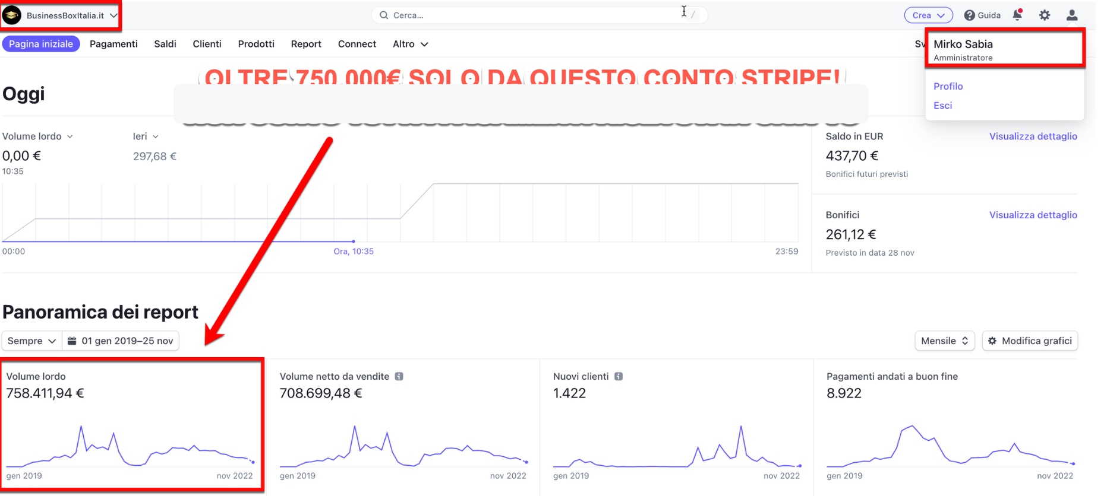Open the 01 gen 2019–25 nov date picker
Image resolution: width=1107 pixels, height=496 pixels.
point(121,341)
